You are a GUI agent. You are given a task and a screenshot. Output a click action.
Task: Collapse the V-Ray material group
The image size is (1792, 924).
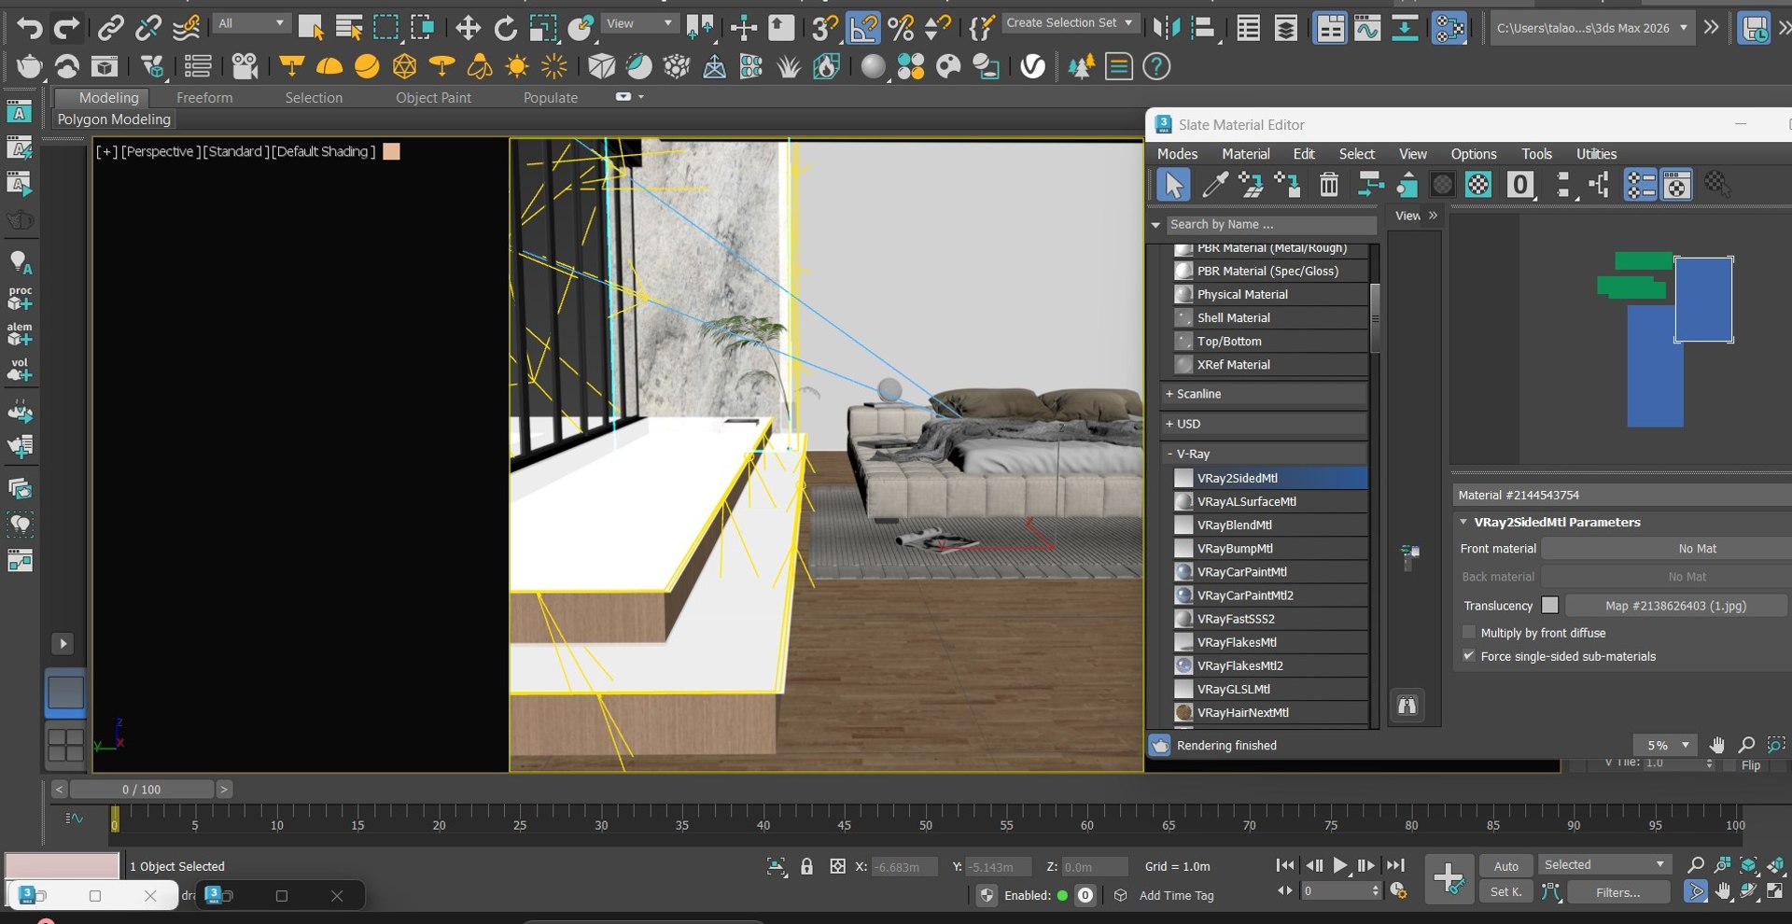coord(1264,454)
